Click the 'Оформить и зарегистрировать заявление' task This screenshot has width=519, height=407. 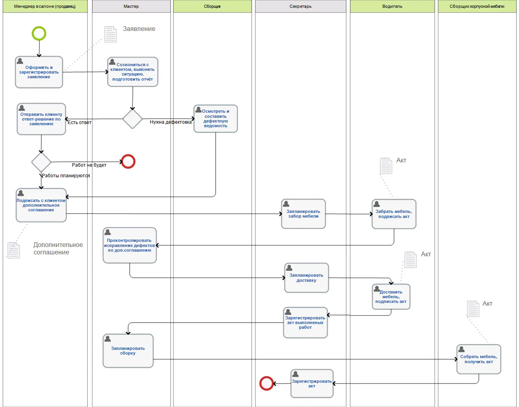(39, 72)
